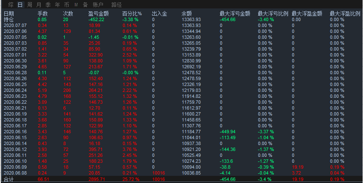The height and width of the screenshot is (183, 363).
Task: Click max floating profit 3.72
Action: pos(296,173)
